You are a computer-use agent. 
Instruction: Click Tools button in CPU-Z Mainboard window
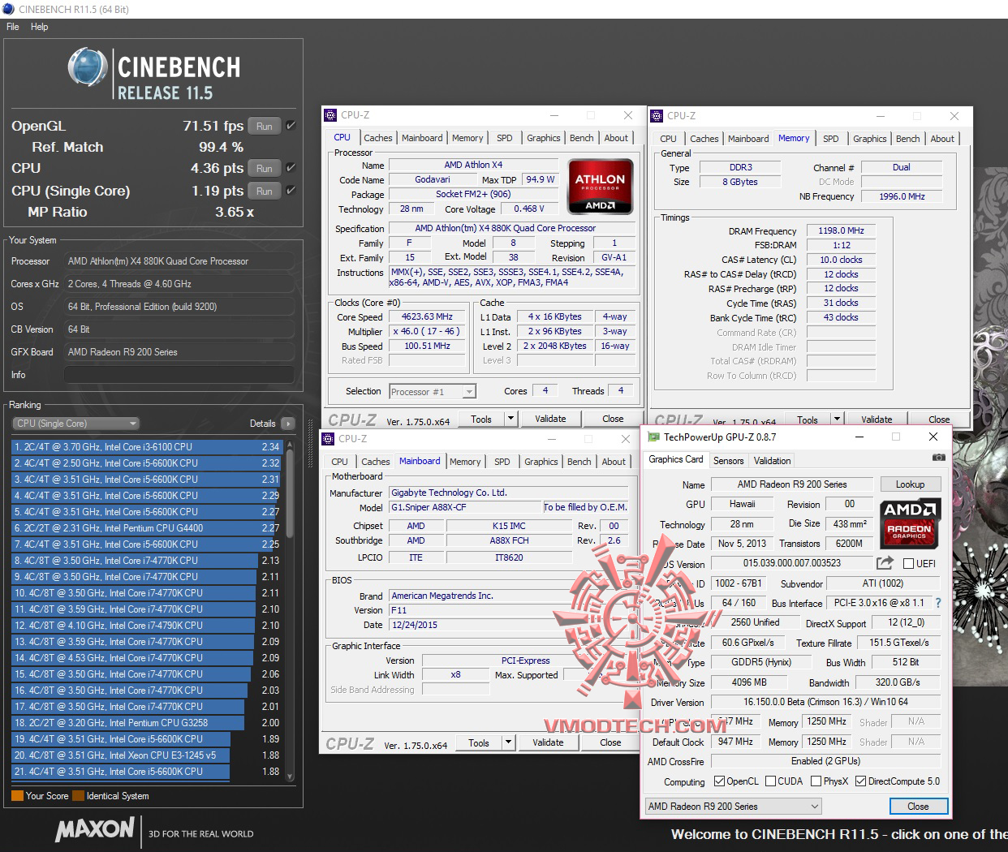coord(479,742)
